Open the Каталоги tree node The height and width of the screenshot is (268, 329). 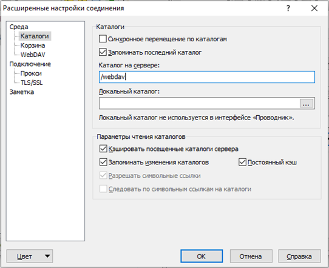coord(35,36)
